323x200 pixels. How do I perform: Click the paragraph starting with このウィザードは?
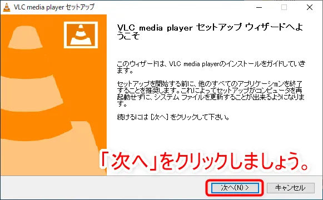click(211, 67)
